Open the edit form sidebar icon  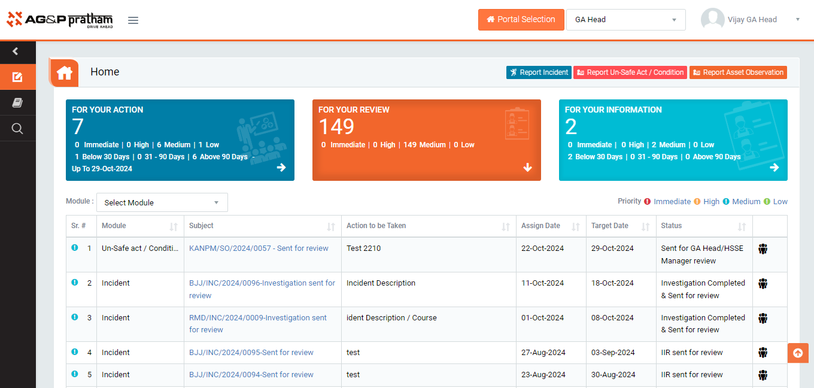click(17, 77)
